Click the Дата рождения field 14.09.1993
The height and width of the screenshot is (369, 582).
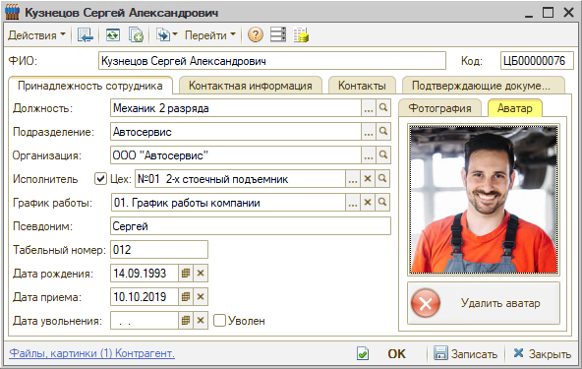coord(145,274)
